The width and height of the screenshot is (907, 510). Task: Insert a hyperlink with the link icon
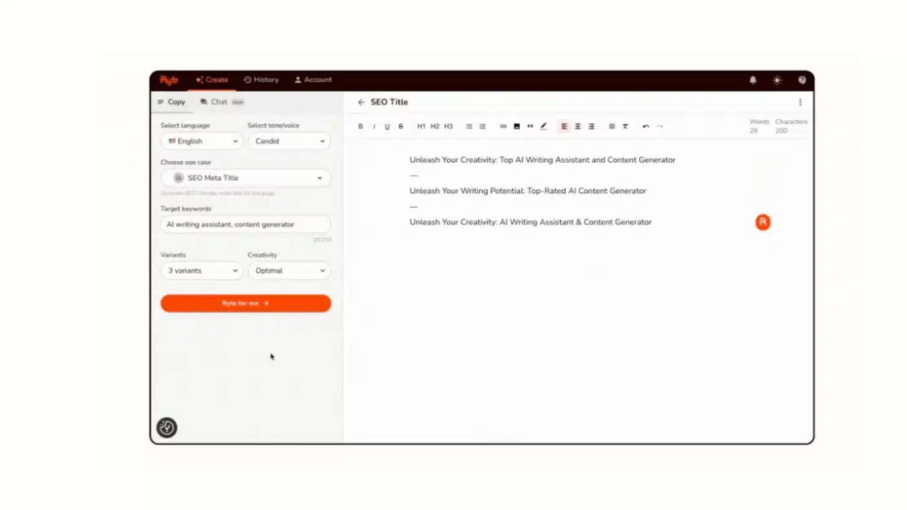pos(503,126)
